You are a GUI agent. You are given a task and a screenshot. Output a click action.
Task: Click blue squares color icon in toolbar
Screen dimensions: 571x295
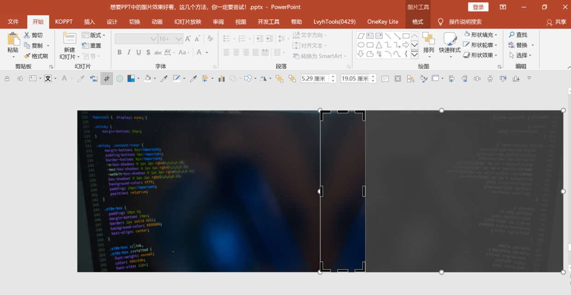point(131,79)
